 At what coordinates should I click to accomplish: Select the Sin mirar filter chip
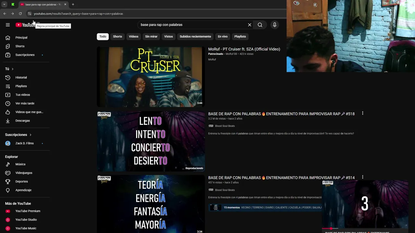point(151,37)
